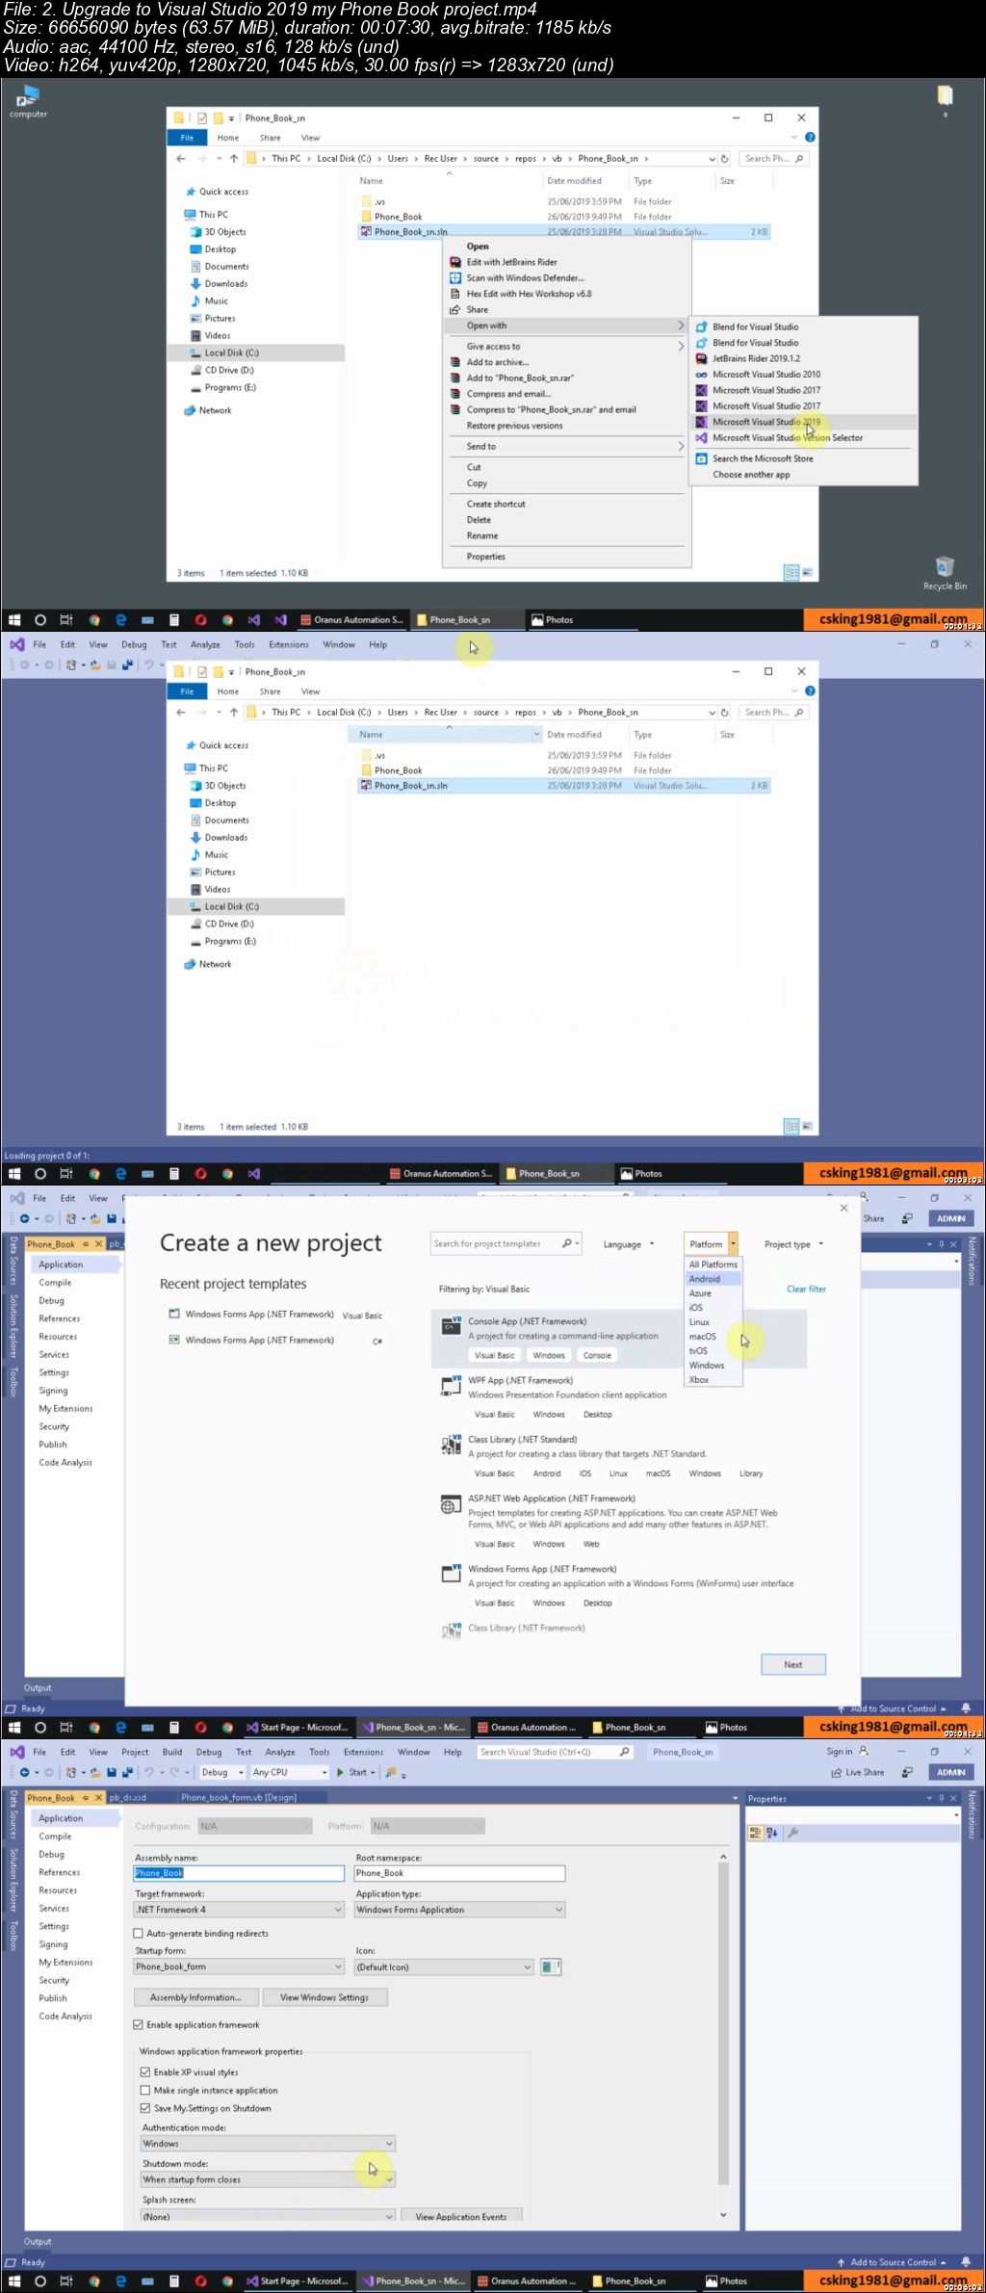Image resolution: width=986 pixels, height=2293 pixels.
Task: Select the Windows Forms App icon in the template list
Action: [451, 1574]
